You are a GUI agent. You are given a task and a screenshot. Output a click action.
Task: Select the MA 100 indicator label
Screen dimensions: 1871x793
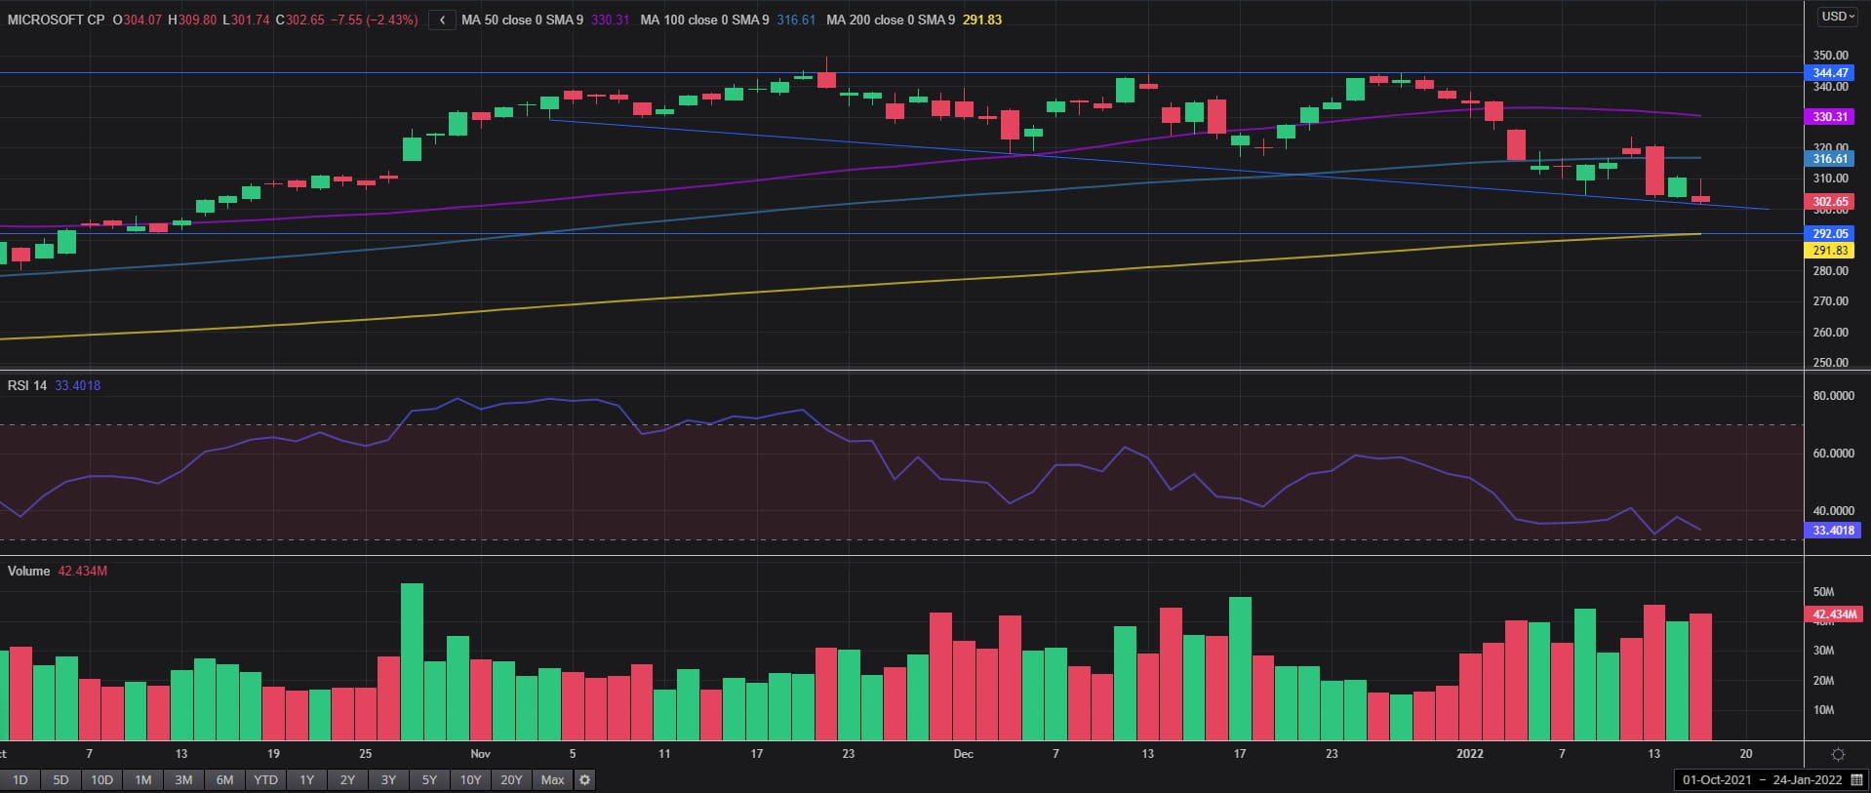click(x=703, y=20)
